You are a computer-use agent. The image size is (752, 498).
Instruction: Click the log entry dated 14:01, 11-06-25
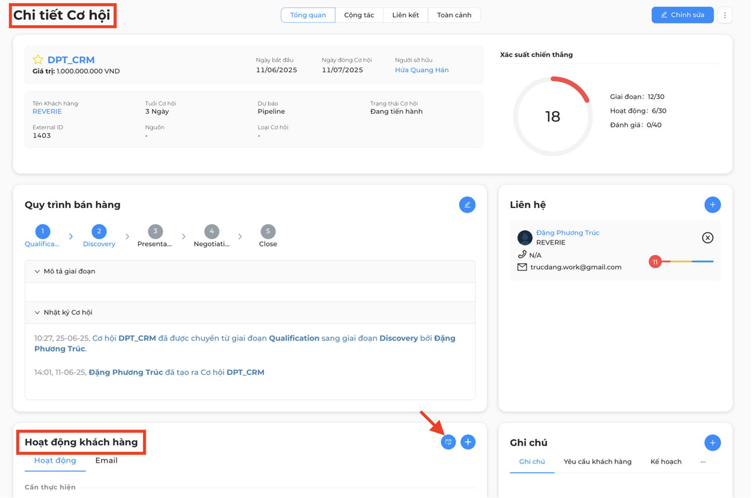pyautogui.click(x=149, y=373)
